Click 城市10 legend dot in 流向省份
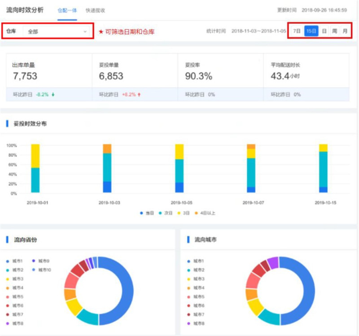 click(x=33, y=269)
